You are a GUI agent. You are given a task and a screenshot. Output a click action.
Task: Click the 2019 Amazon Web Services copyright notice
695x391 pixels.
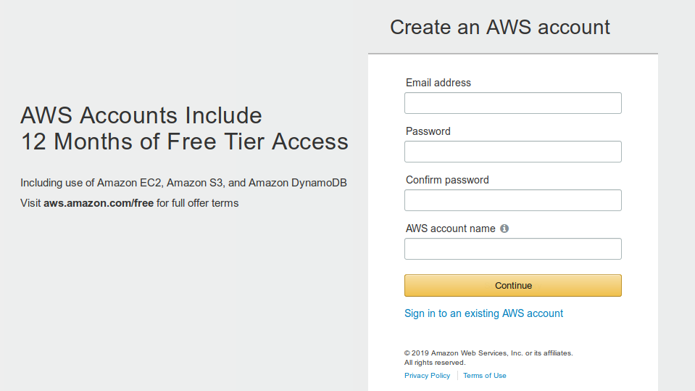tap(488, 353)
